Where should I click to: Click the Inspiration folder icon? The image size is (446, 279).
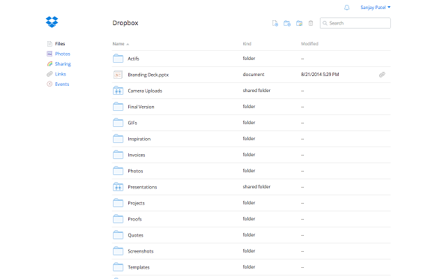(118, 139)
